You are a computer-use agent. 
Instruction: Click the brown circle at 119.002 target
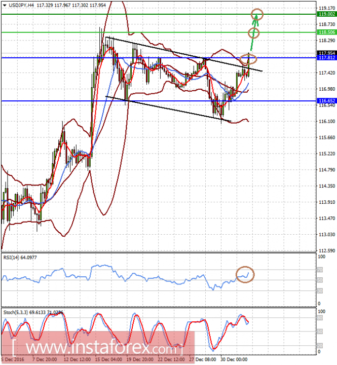(257, 14)
